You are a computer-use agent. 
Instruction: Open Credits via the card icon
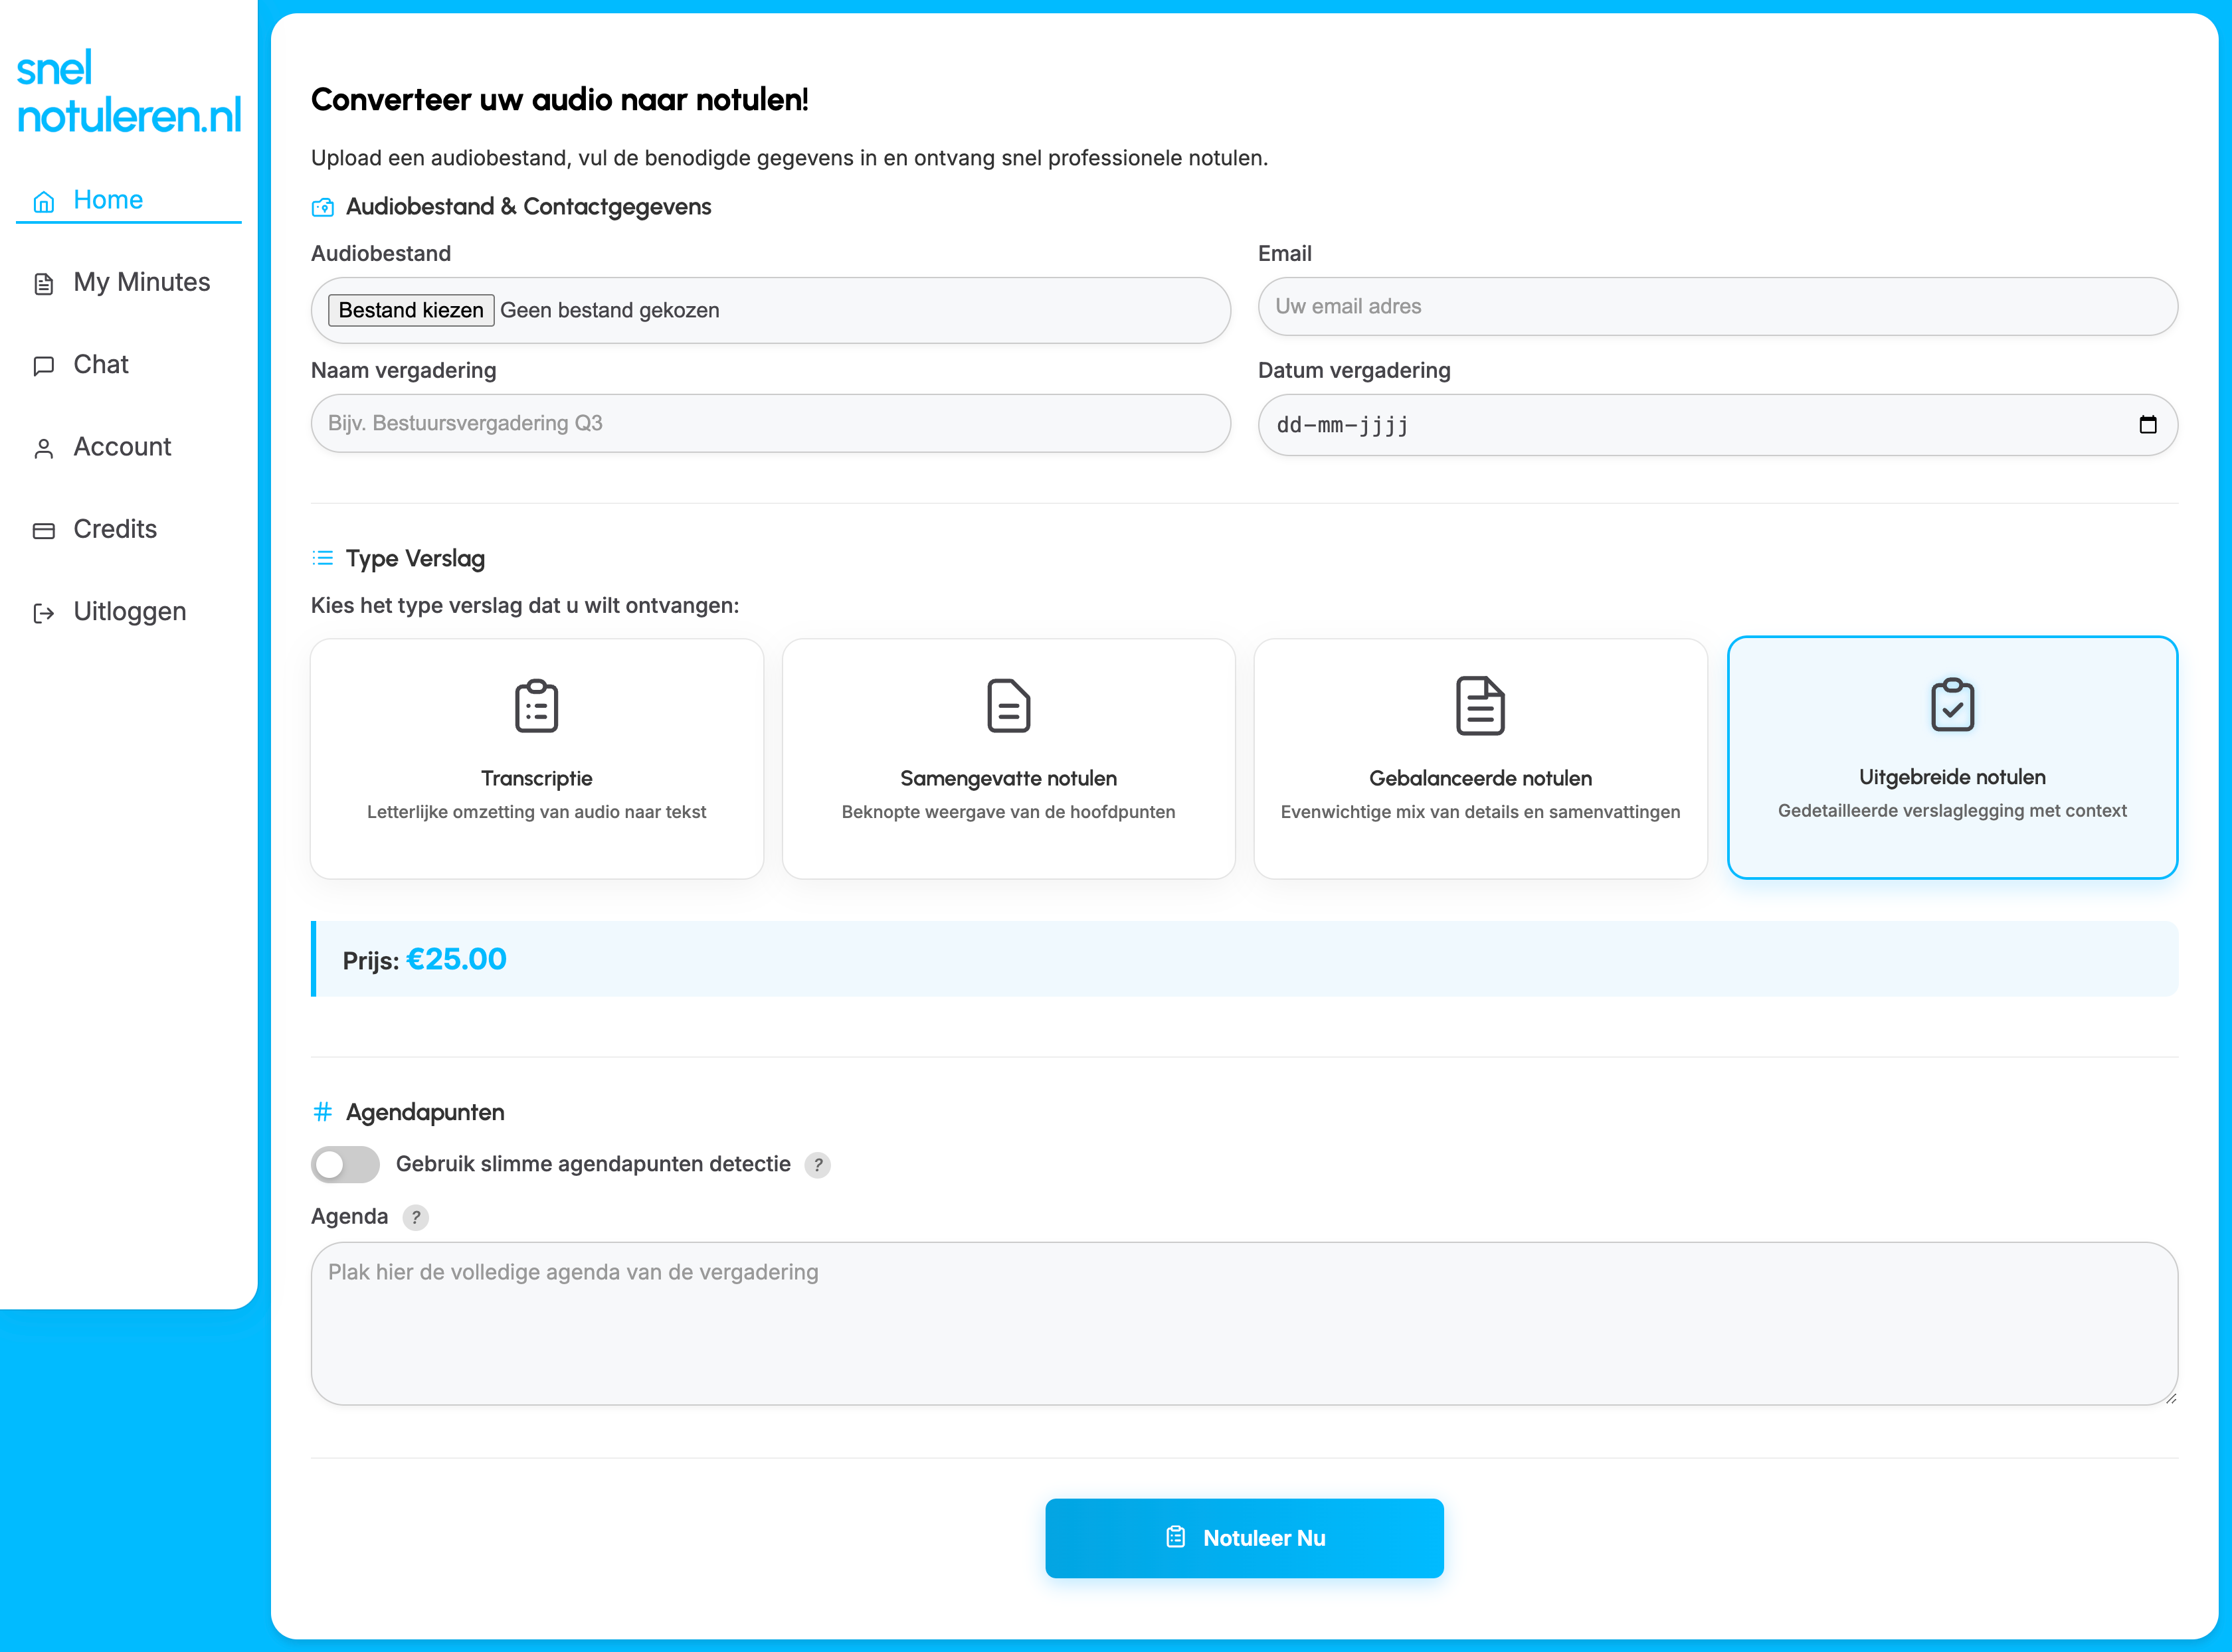[44, 530]
